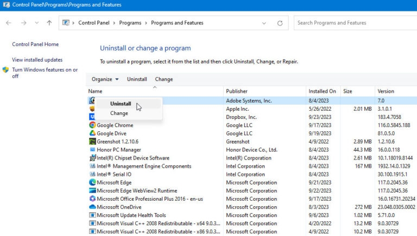Expand the address bar history dropdown
Screen dimensions: 417x236
pyautogui.click(x=264, y=23)
